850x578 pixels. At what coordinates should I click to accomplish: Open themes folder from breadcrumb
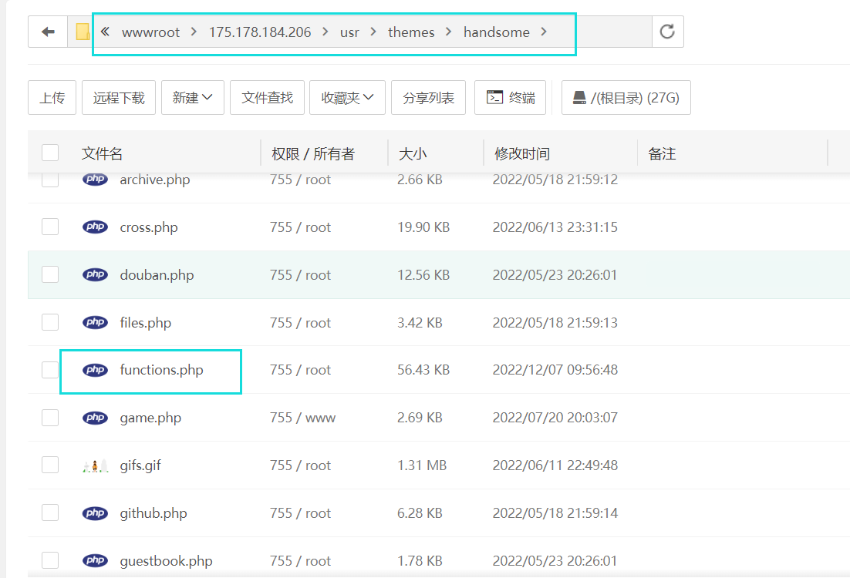(411, 32)
